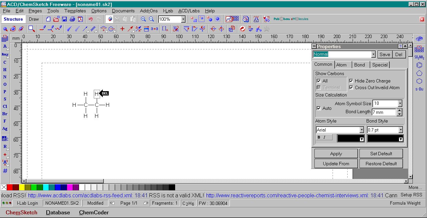Open the bond color dropdown swatch
The height and width of the screenshot is (218, 427).
(385, 139)
